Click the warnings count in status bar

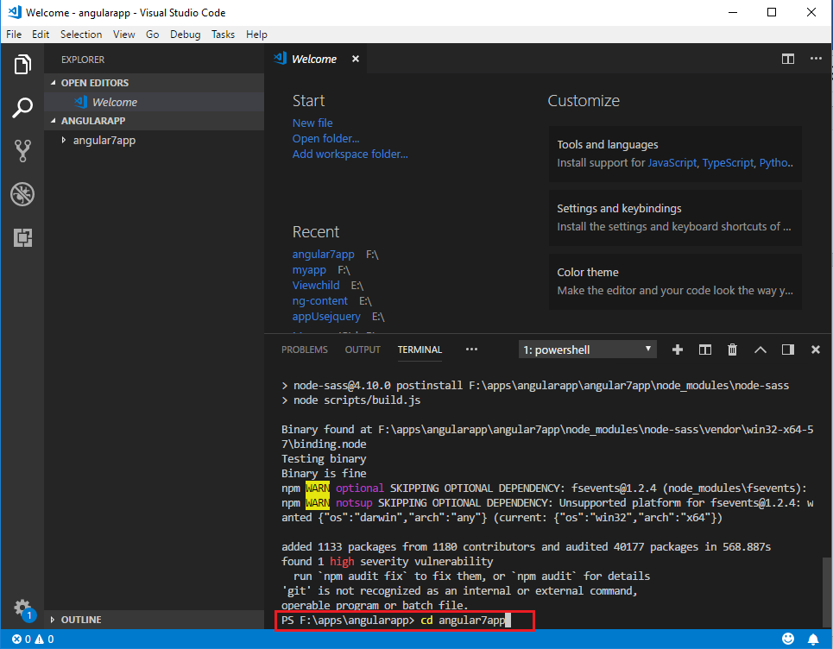pos(45,639)
